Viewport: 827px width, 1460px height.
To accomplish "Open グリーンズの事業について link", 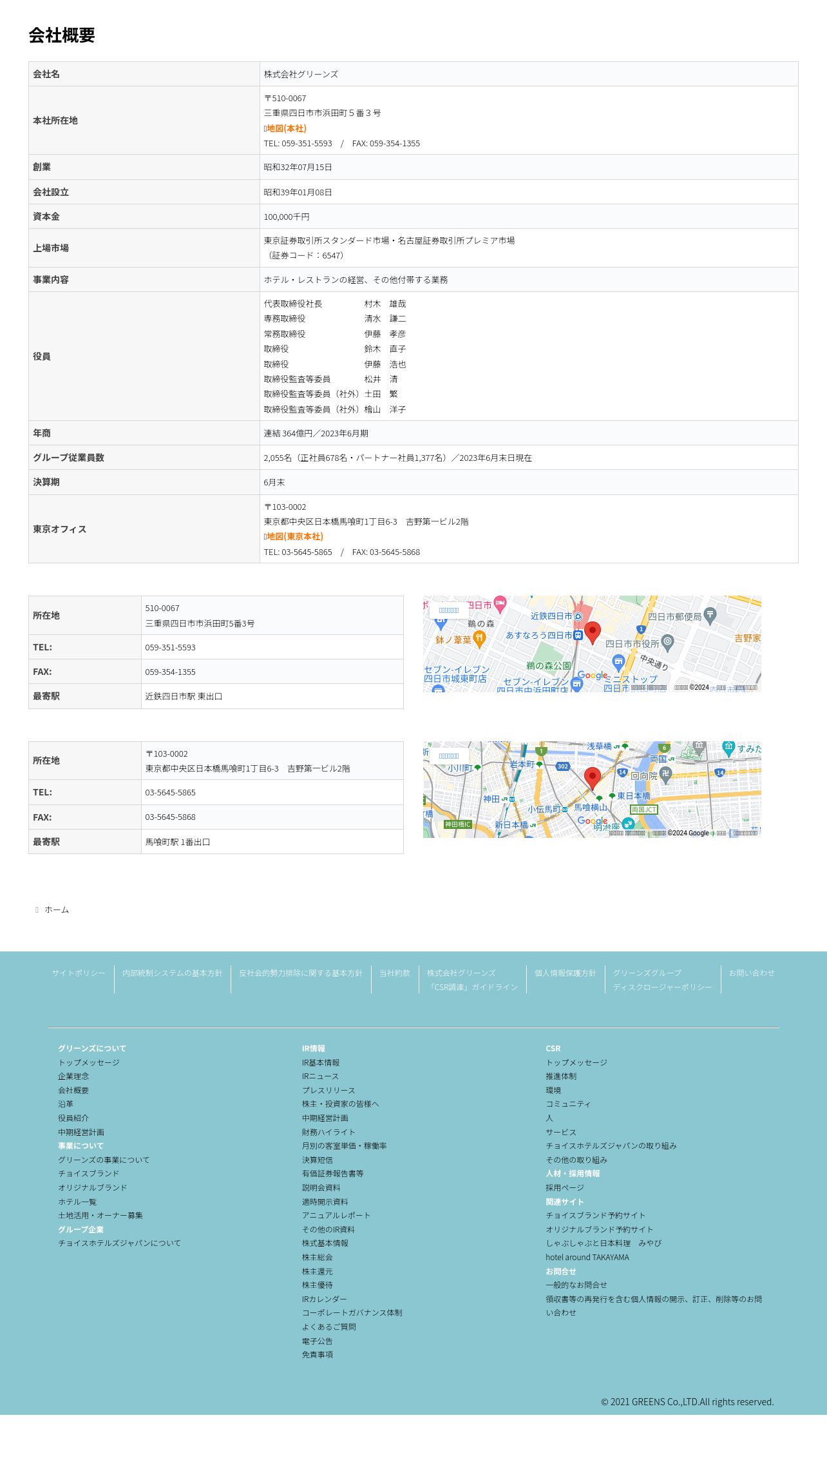I will [104, 1160].
